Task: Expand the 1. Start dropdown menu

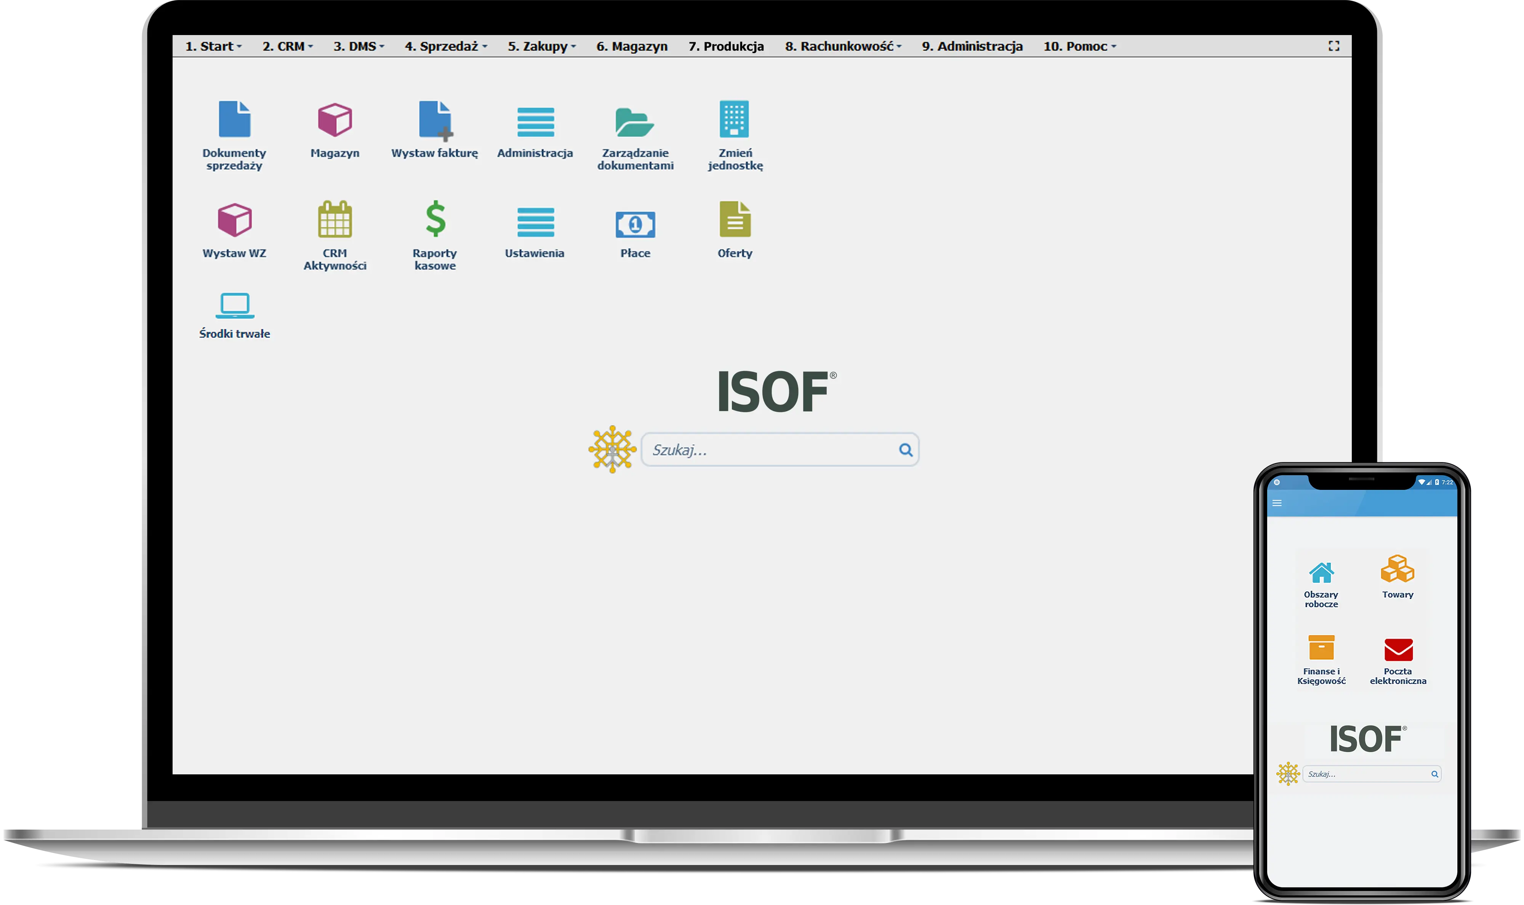Action: pos(213,46)
